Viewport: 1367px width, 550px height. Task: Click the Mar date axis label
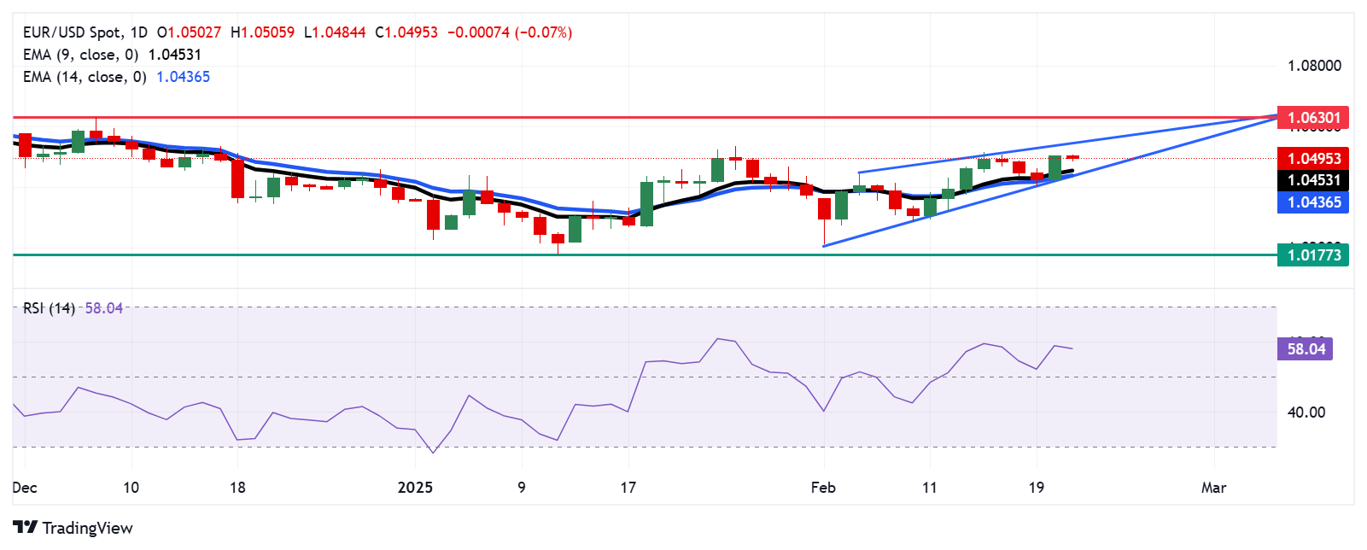pyautogui.click(x=1213, y=488)
